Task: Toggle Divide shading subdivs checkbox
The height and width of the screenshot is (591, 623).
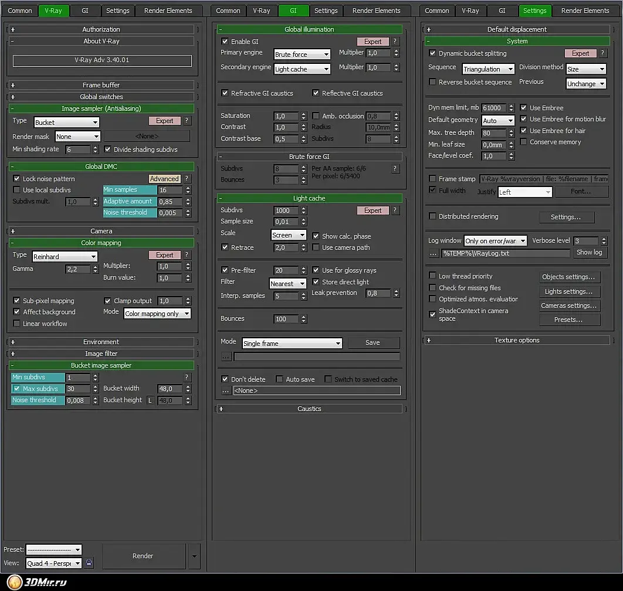Action: tap(107, 150)
